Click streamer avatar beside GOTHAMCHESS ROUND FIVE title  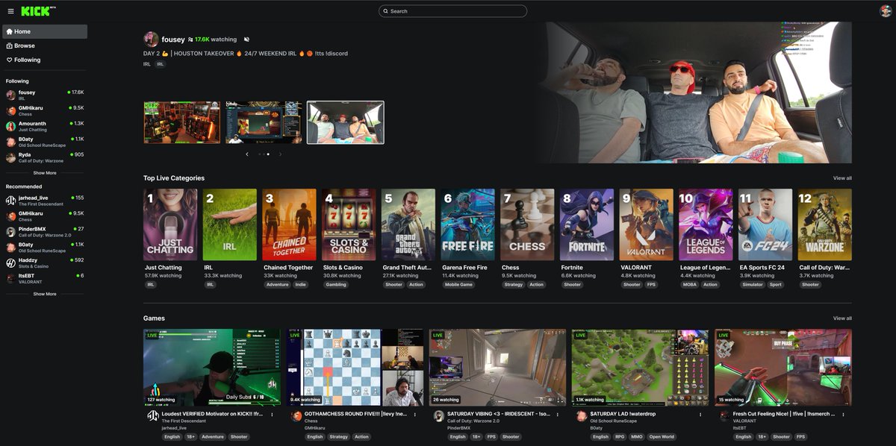coord(296,416)
